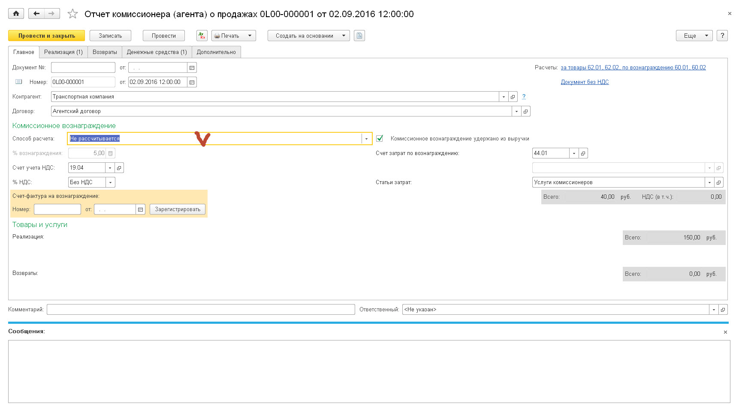Switch to the Реализация (1) tab
This screenshot has width=739, height=409.
tap(63, 52)
